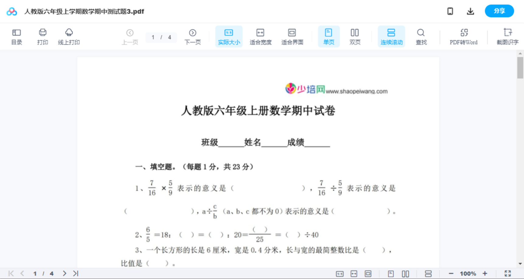The width and height of the screenshot is (524, 279).
Task: Toggle 连续滚动 continuous scrolling
Action: (391, 37)
